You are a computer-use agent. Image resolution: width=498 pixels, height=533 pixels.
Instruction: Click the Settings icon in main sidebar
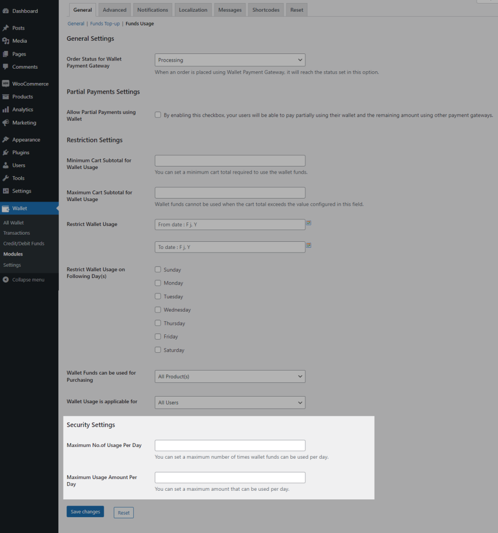coord(6,191)
